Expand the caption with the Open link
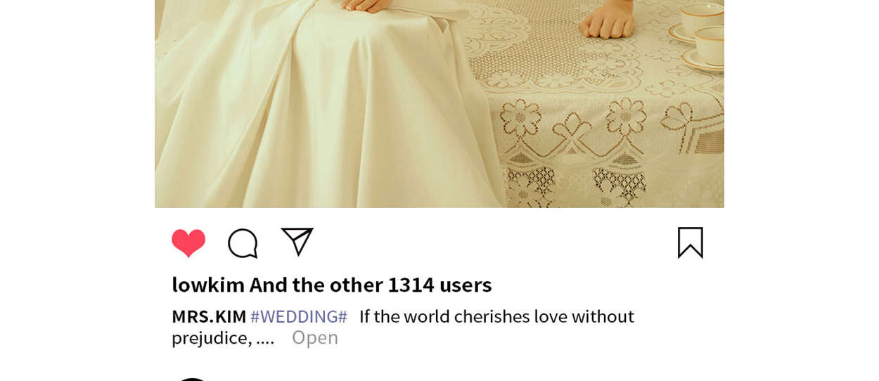This screenshot has height=381, width=879. (x=315, y=337)
